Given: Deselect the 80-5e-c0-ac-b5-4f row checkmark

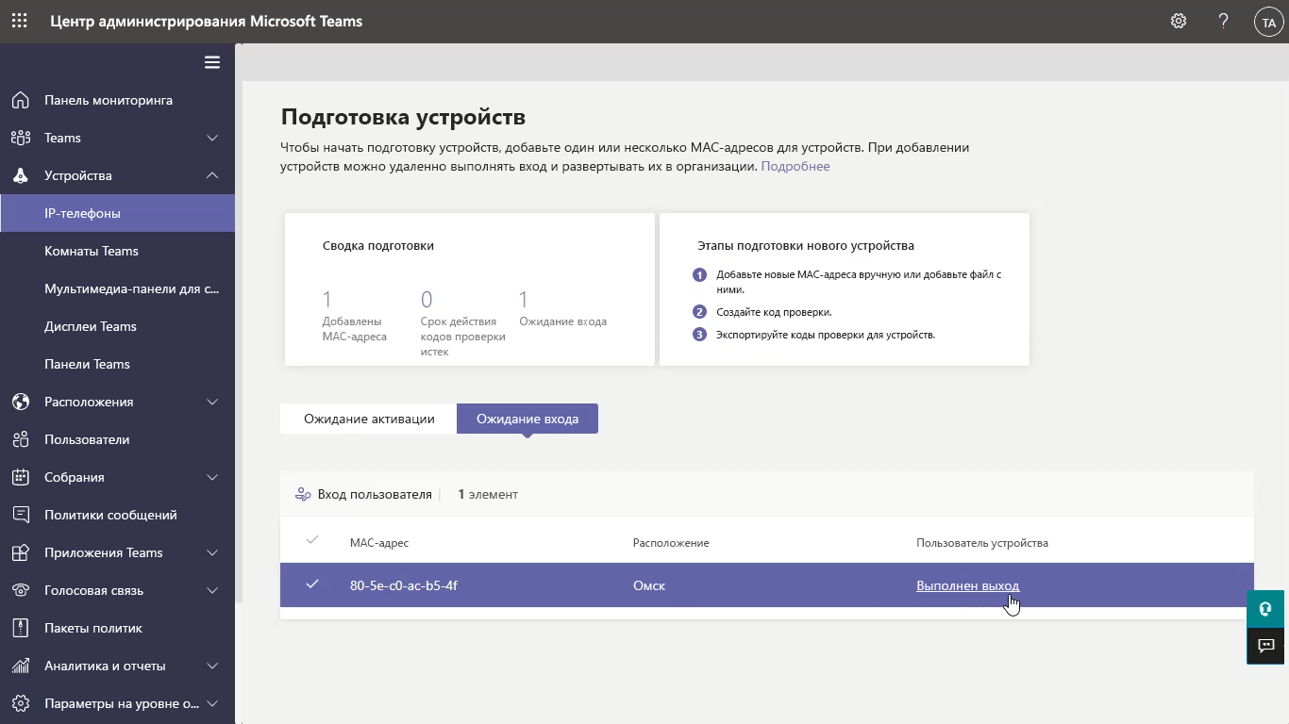Looking at the screenshot, I should 312,584.
